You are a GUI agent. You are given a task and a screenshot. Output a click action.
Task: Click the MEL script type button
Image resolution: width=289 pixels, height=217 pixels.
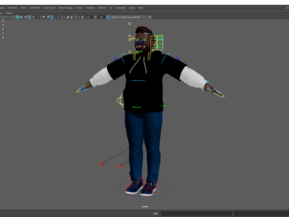[x=155, y=213]
